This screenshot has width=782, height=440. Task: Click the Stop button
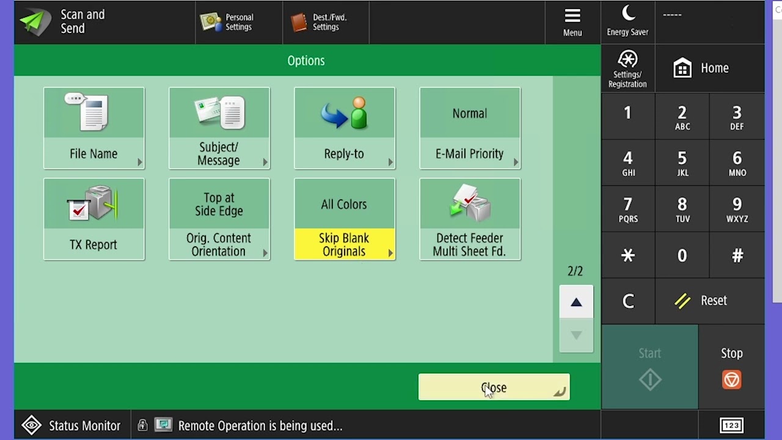tap(731, 367)
